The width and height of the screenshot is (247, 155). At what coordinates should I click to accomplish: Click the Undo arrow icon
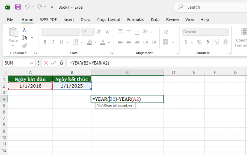point(27,7)
